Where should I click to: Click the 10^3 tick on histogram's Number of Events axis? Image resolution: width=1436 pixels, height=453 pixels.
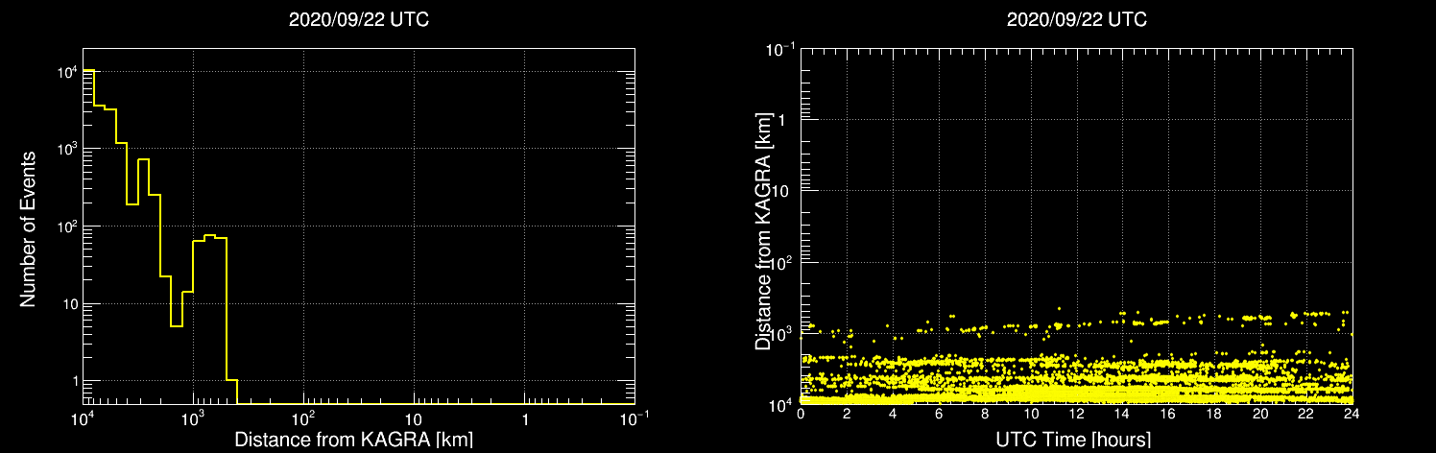pos(65,147)
